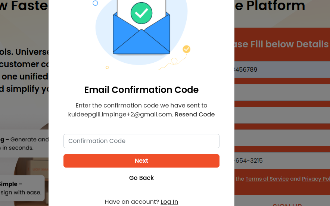Click the 'sign with ease' feature card
The image size is (330, 206).
click(22, 188)
